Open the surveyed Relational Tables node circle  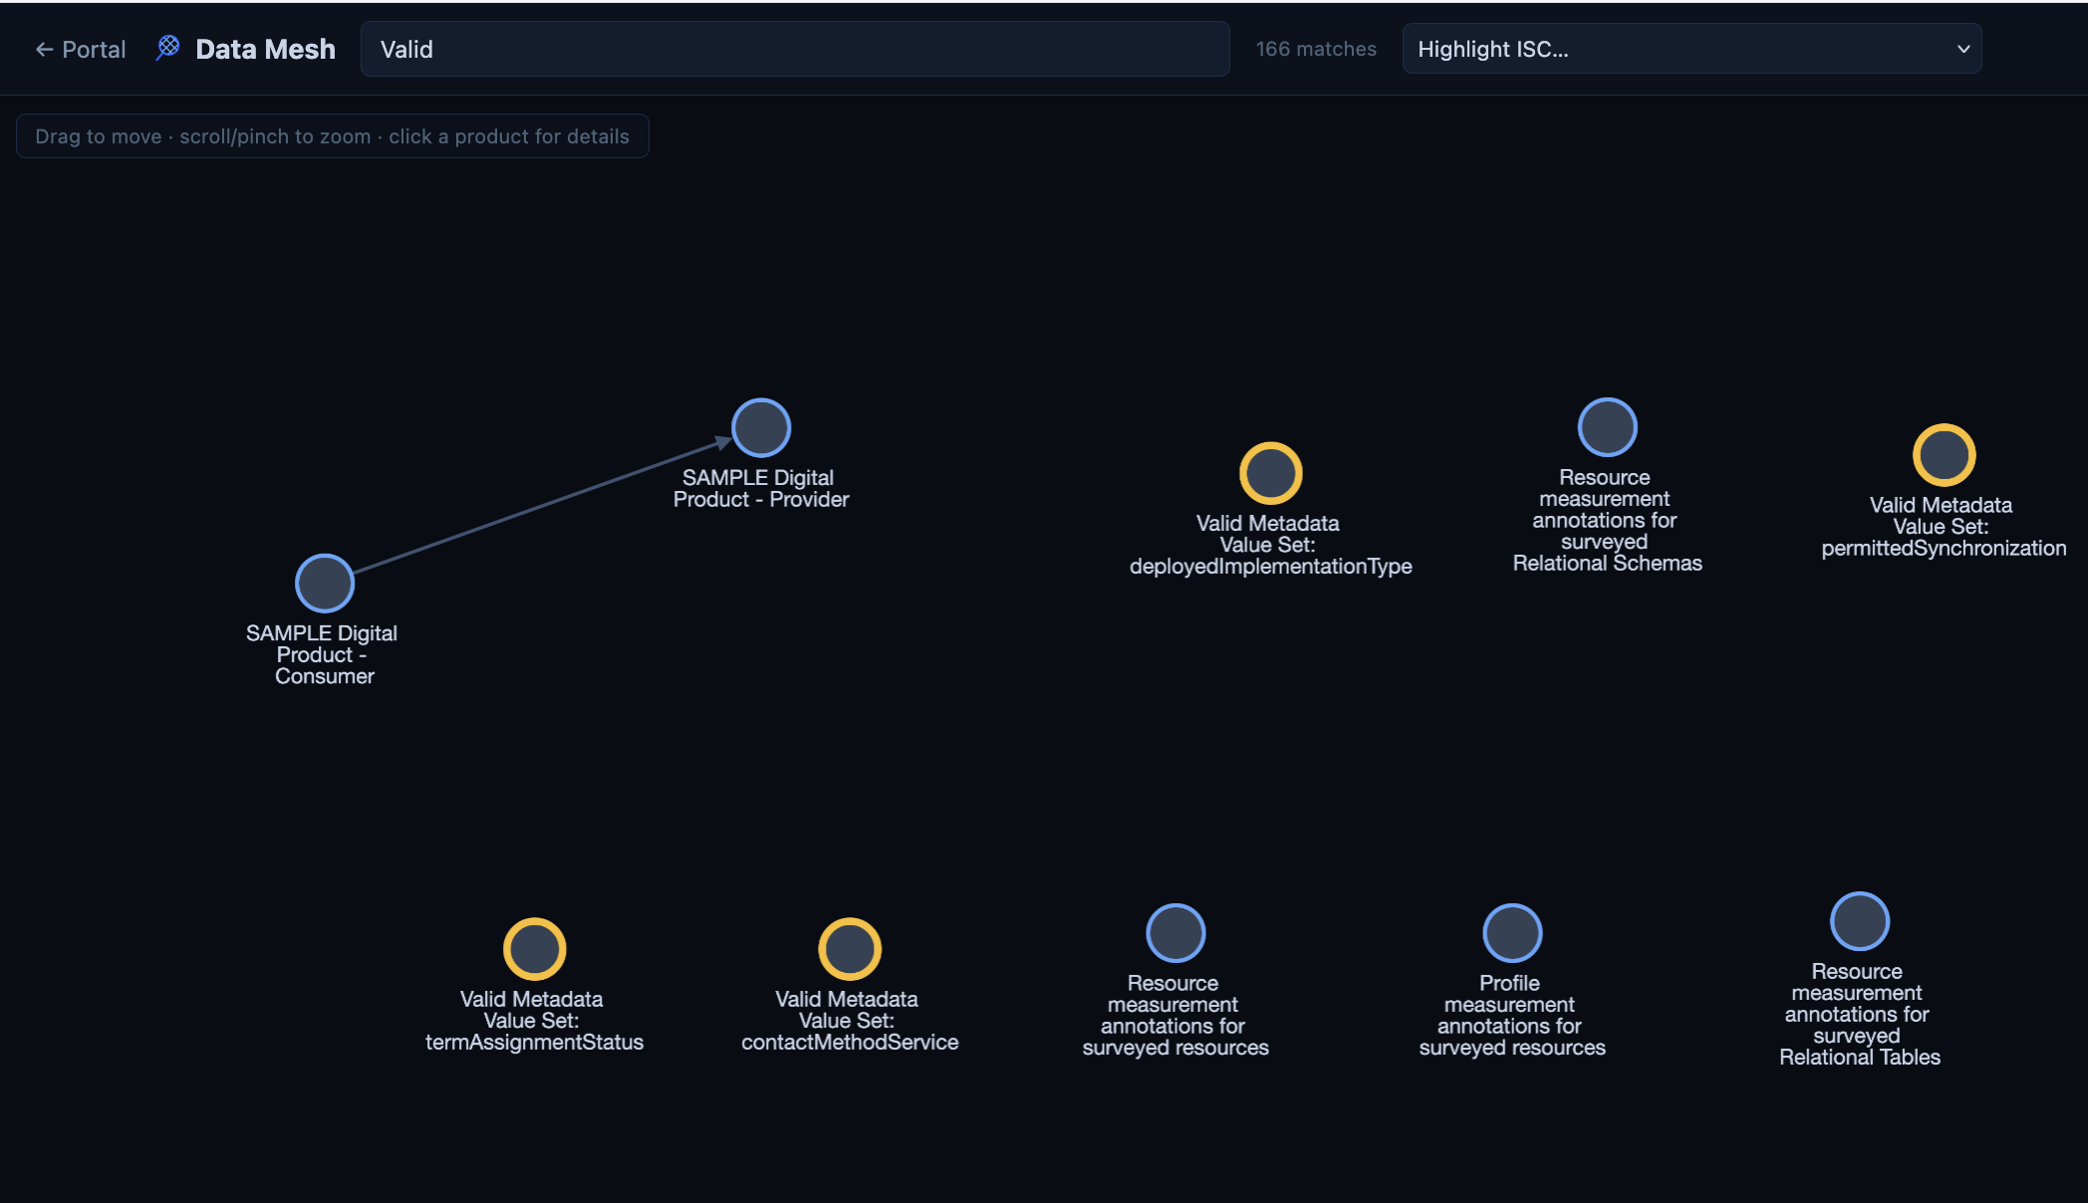[1860, 921]
